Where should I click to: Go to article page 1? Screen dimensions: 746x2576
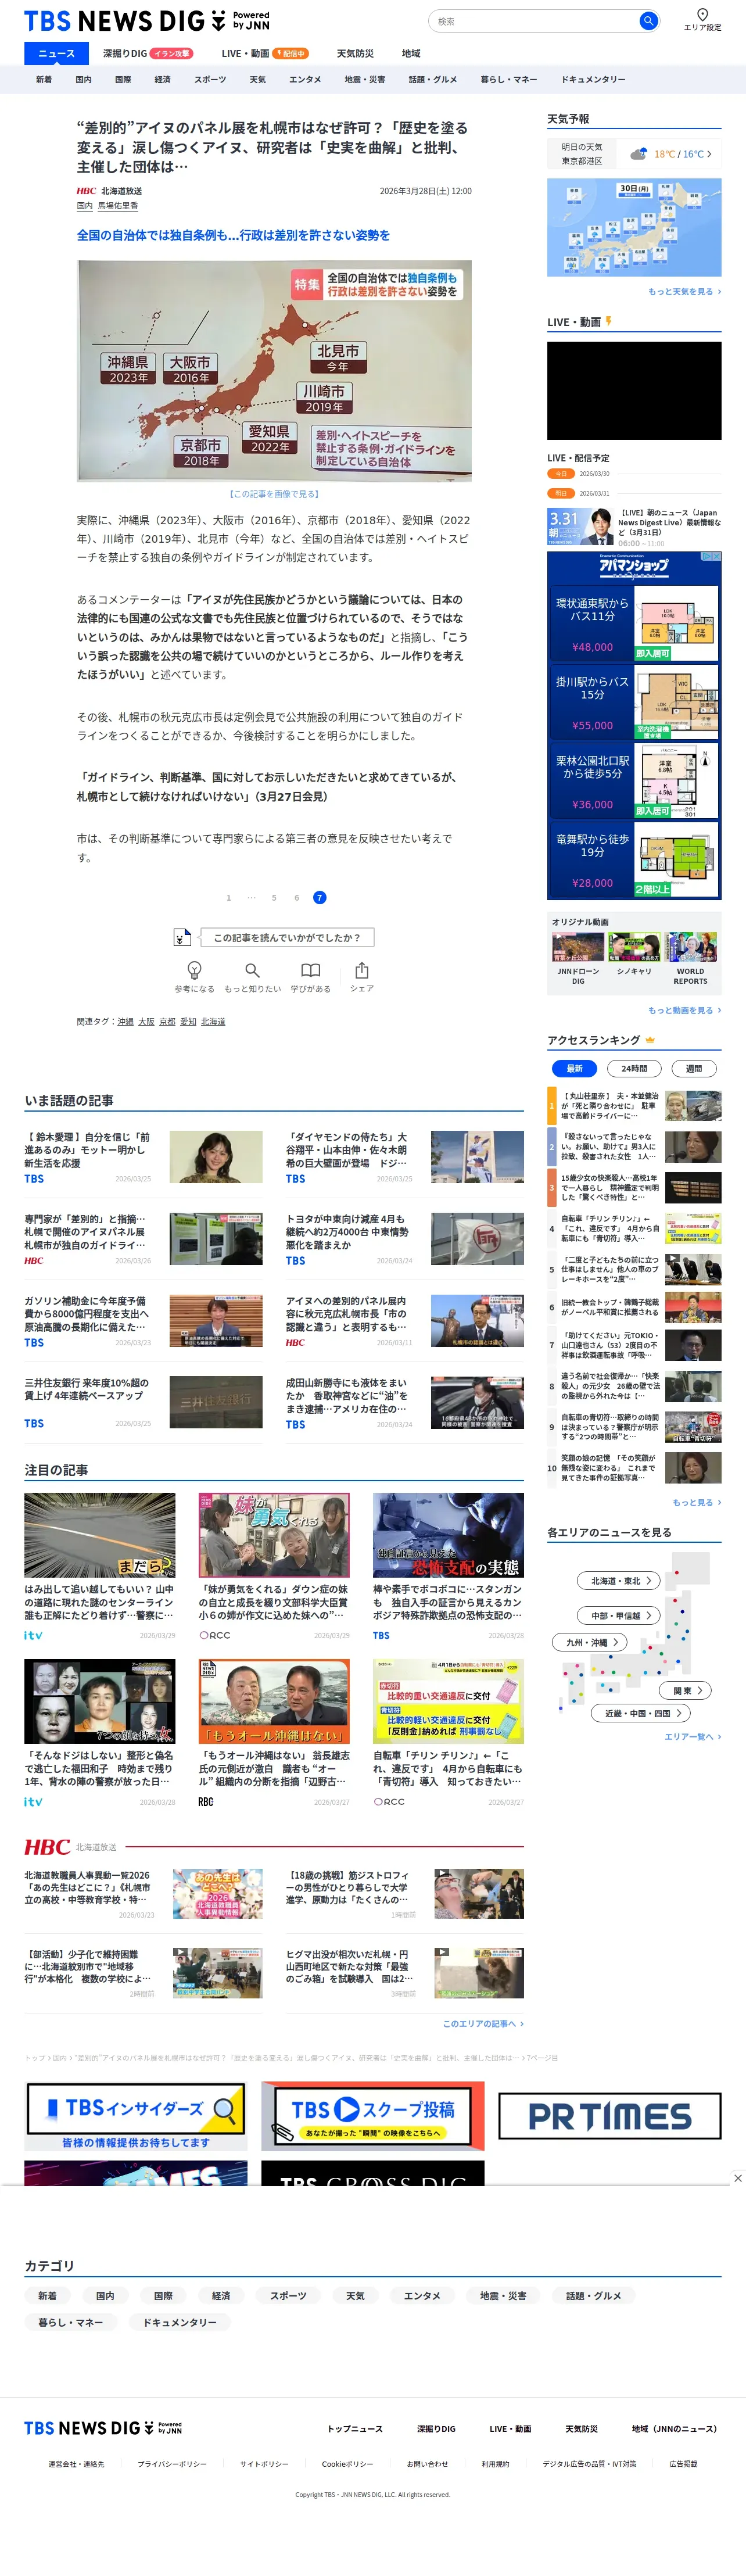[229, 897]
